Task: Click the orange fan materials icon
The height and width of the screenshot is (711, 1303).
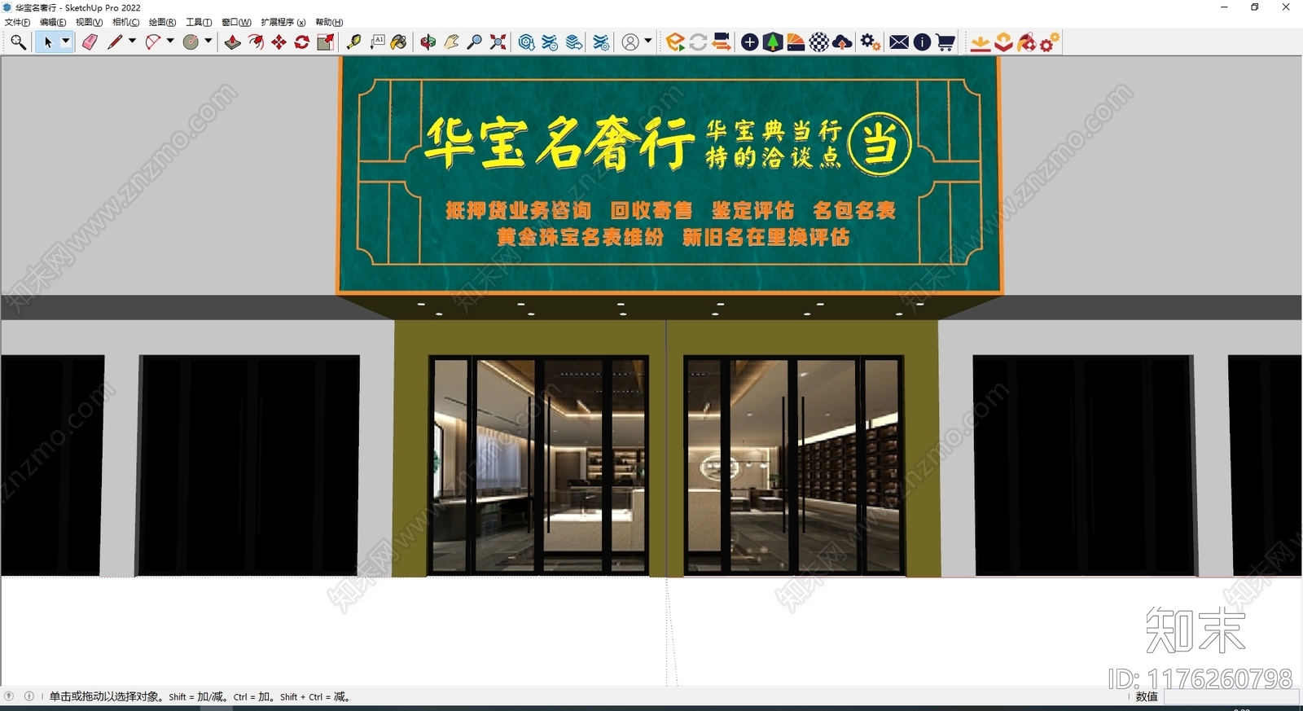Action: [796, 42]
